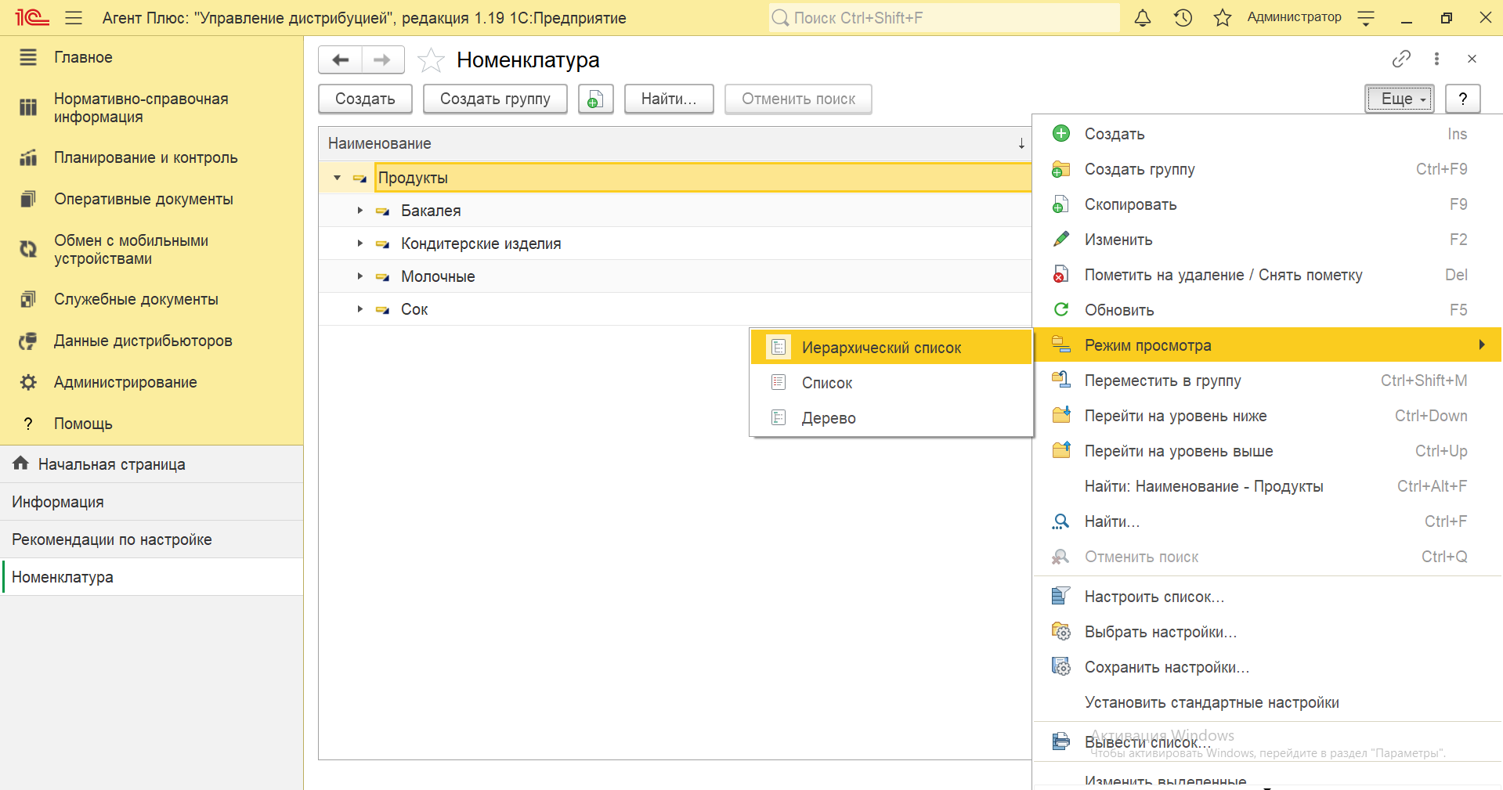Click the Найти... toolbar button
The image size is (1503, 790).
pyautogui.click(x=669, y=99)
